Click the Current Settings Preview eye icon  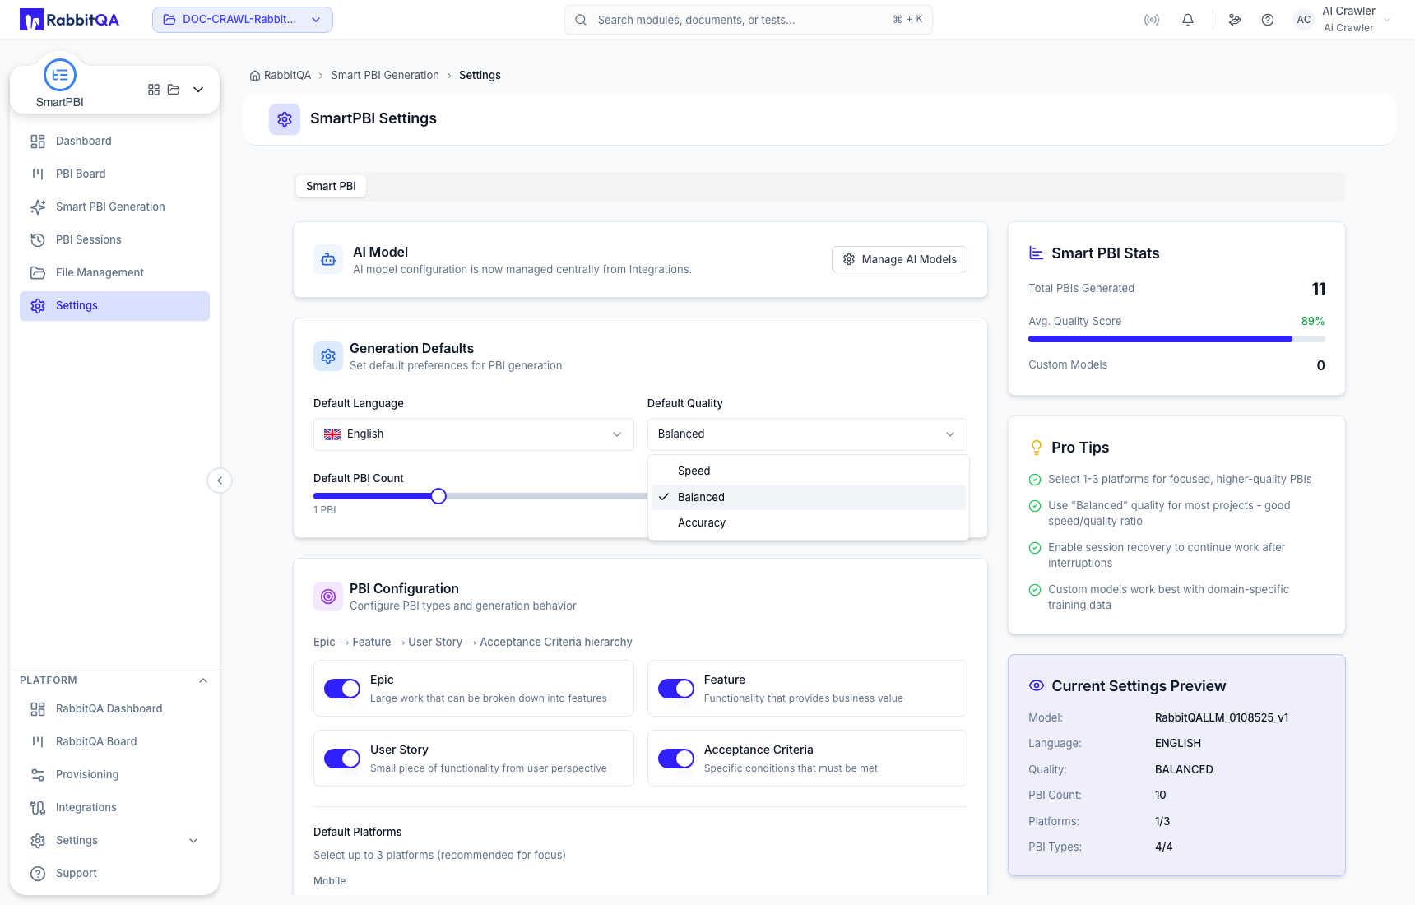[x=1037, y=685]
